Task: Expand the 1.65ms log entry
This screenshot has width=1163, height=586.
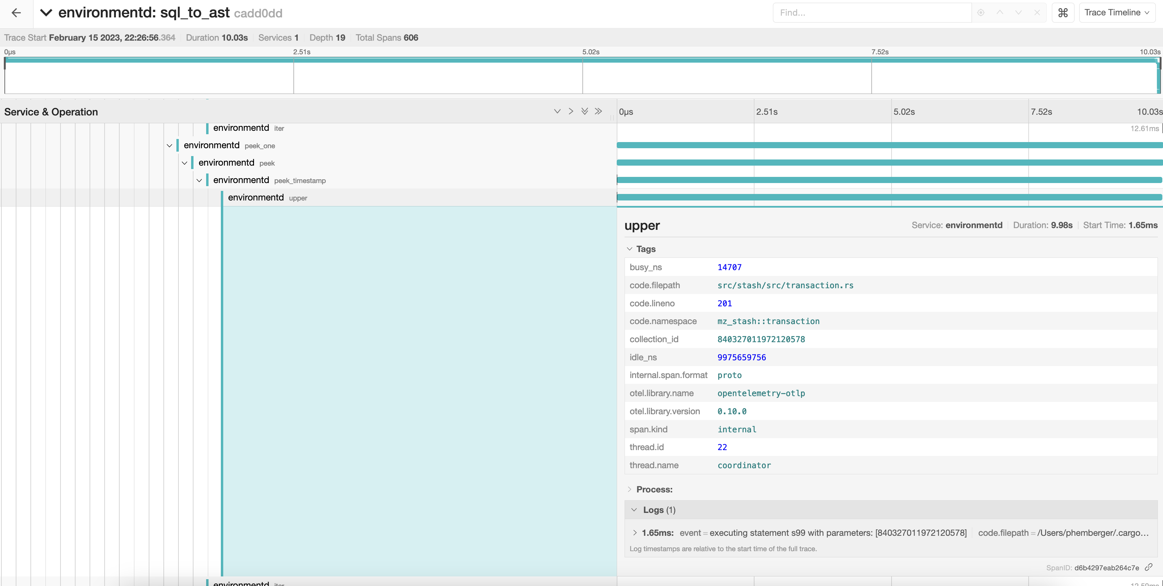Action: point(635,533)
